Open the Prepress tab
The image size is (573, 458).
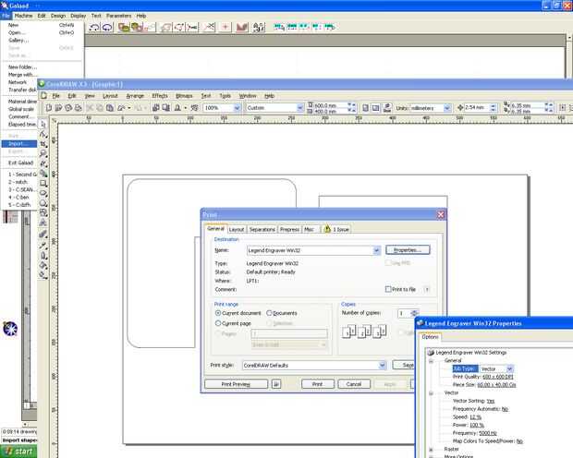pos(290,229)
